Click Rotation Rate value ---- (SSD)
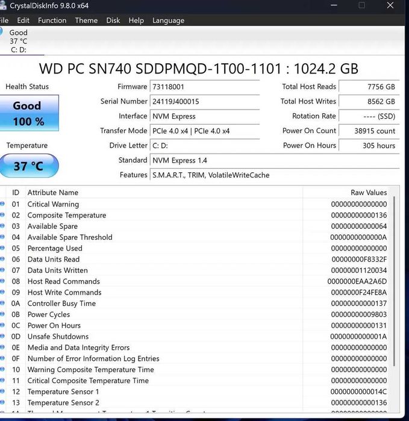Image resolution: width=409 pixels, height=421 pixels. click(369, 116)
